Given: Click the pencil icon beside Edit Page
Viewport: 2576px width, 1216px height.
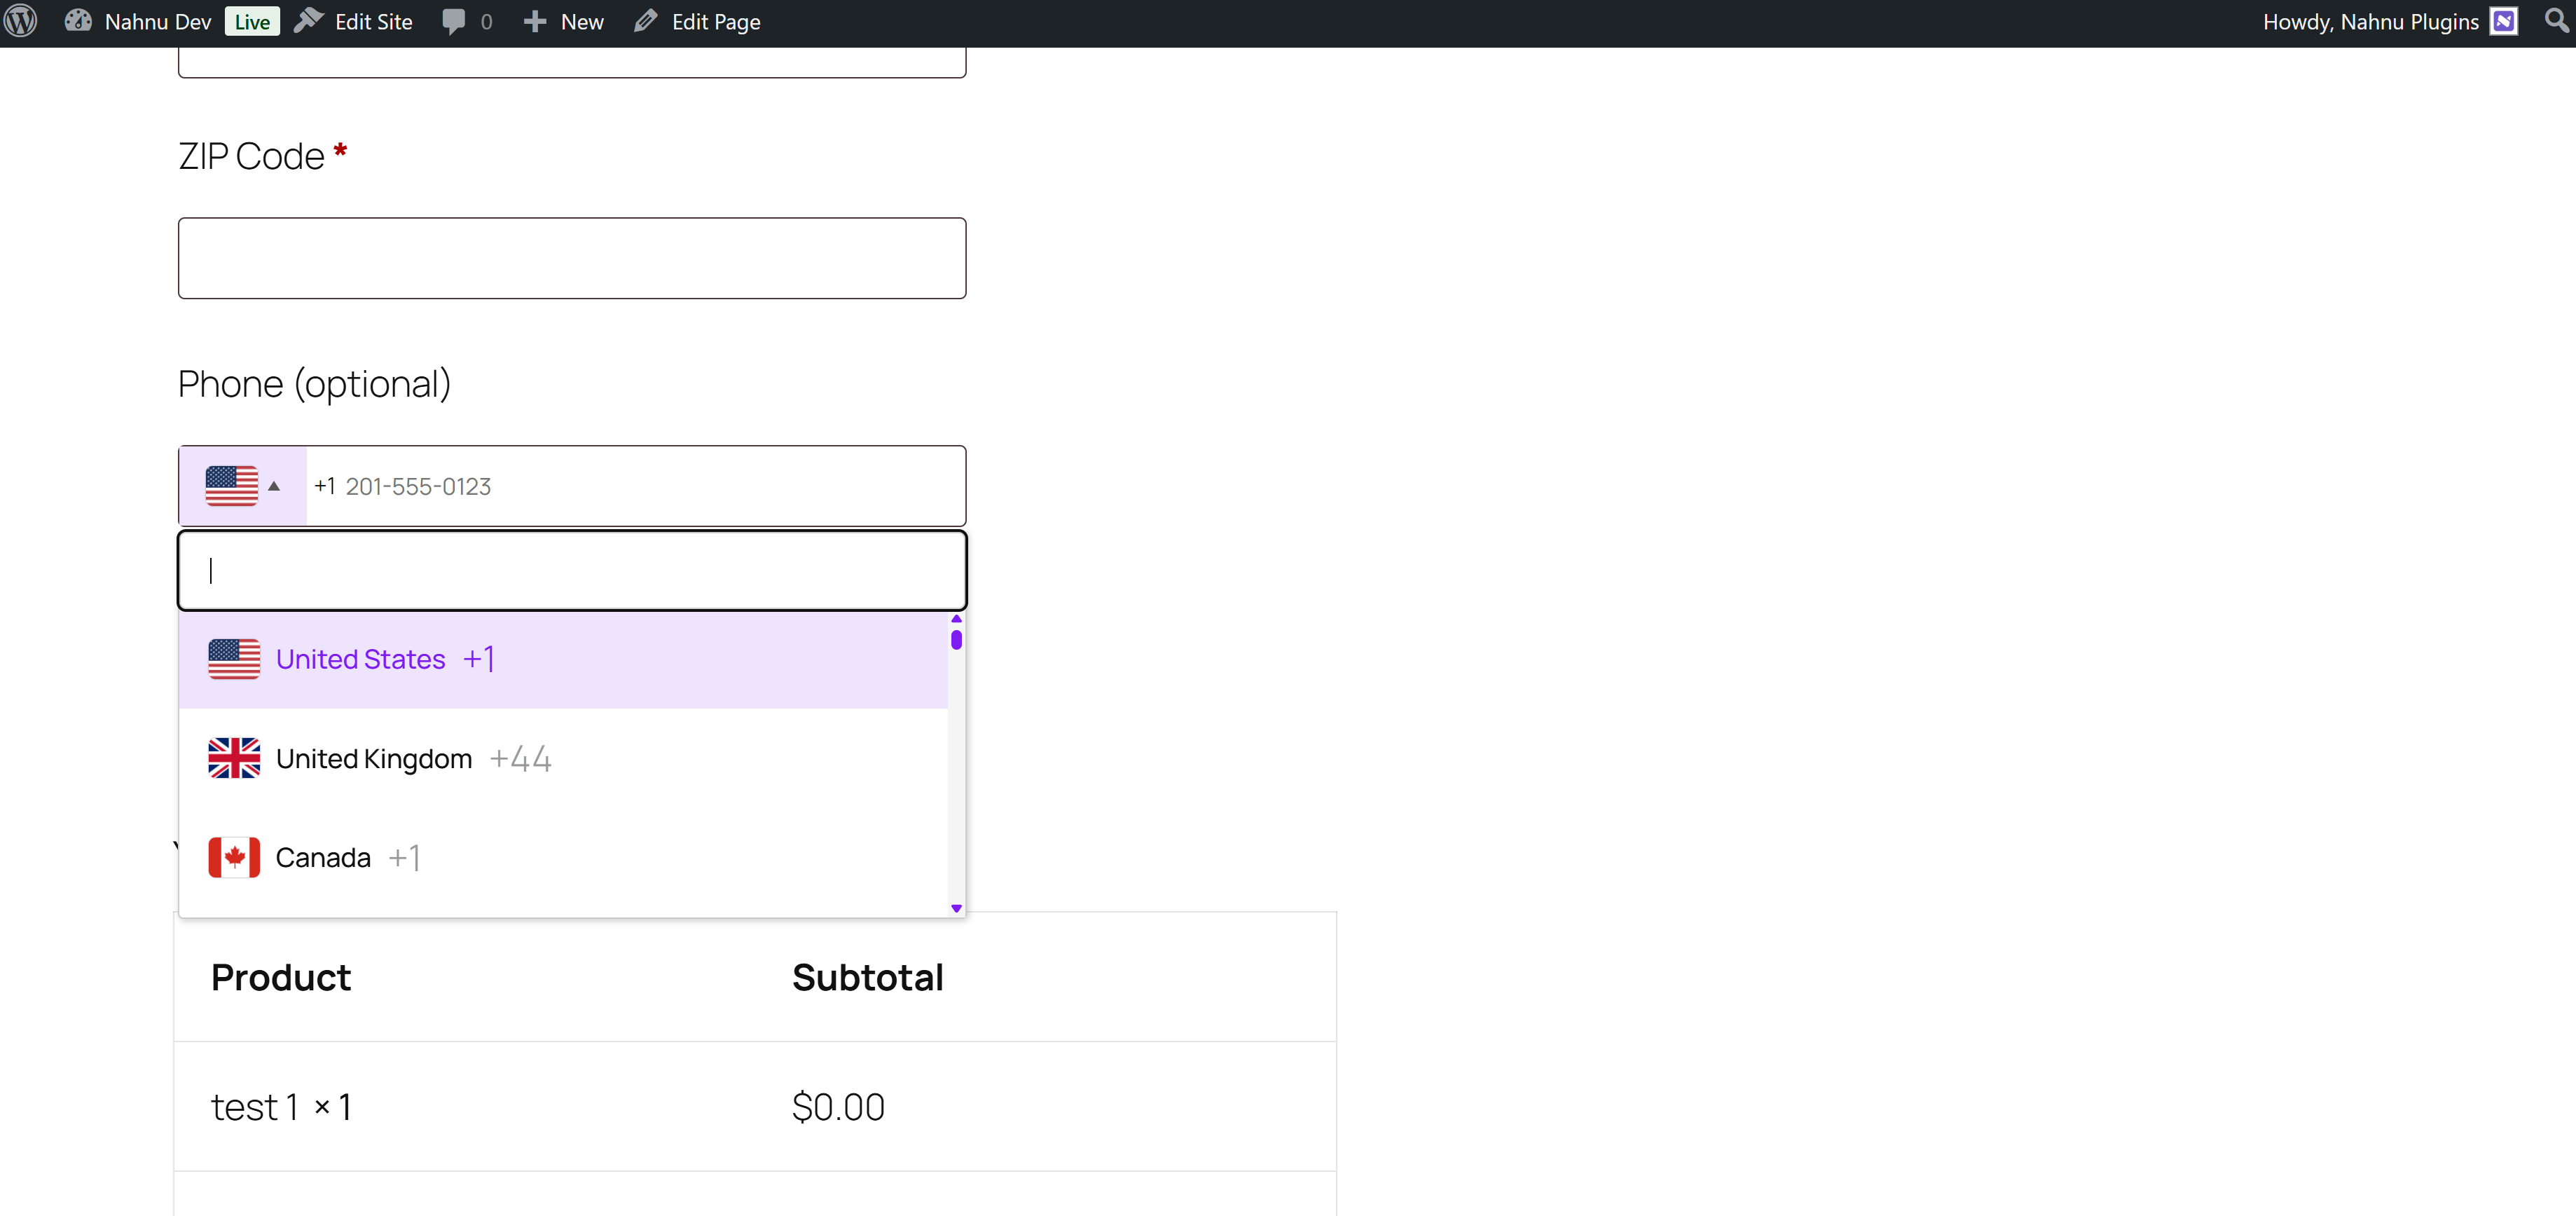Looking at the screenshot, I should (647, 21).
